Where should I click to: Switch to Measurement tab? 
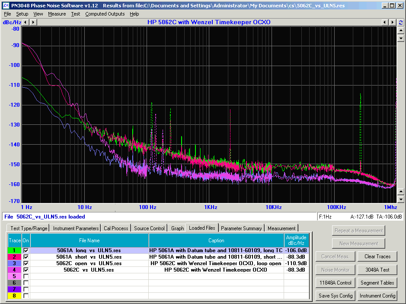pyautogui.click(x=281, y=228)
